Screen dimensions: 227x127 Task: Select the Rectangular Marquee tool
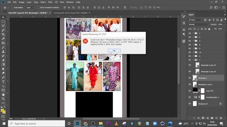[x=3, y=22]
